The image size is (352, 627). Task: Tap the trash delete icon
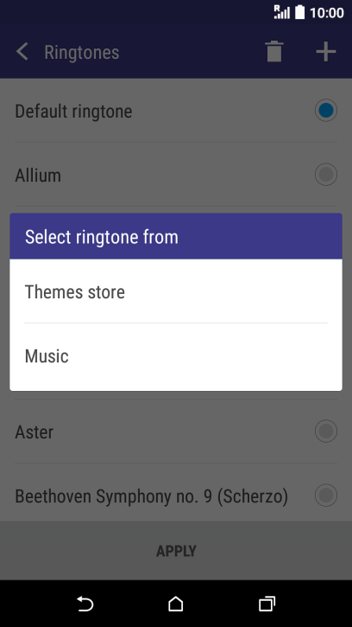pos(274,52)
